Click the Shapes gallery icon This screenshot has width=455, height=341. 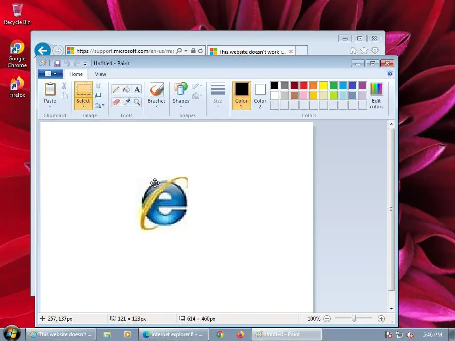[x=181, y=89]
